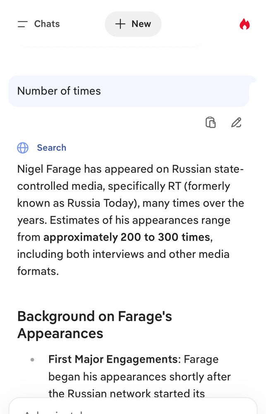Click the "First Major Engagements" bullet title
This screenshot has height=414, width=266.
click(113, 359)
